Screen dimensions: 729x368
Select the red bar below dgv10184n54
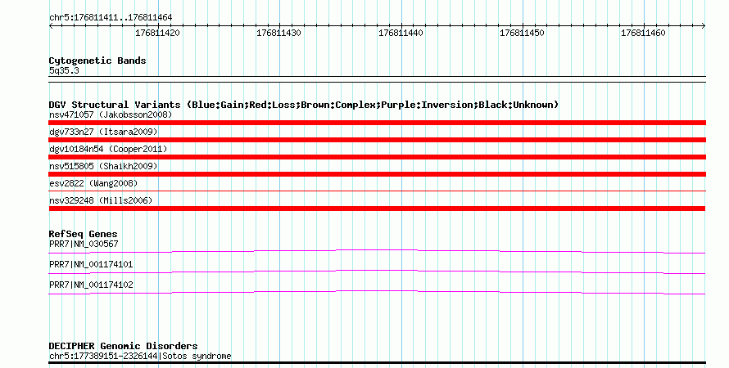click(x=377, y=157)
